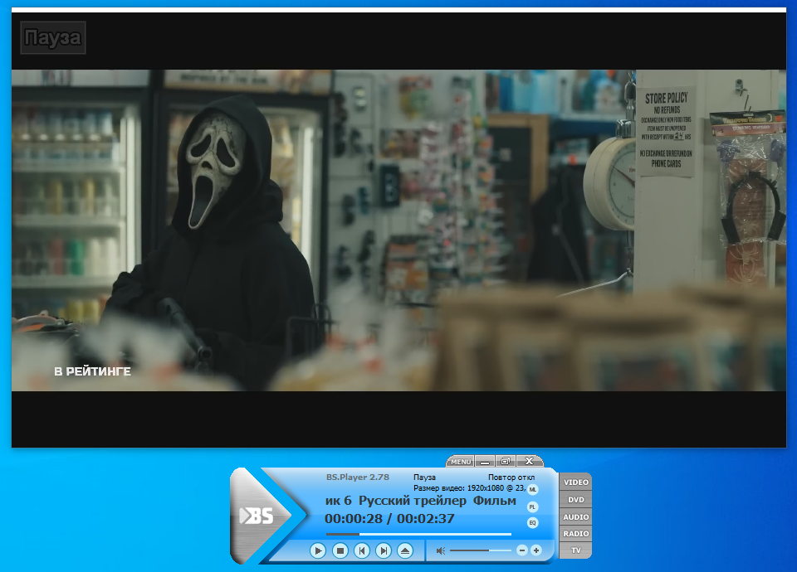The height and width of the screenshot is (572, 797).
Task: Click the "BS.Player 2.78" version label
Action: click(x=357, y=477)
